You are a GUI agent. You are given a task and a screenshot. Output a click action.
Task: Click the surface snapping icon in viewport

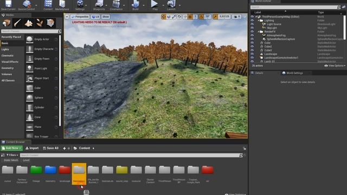pyautogui.click(x=185, y=17)
